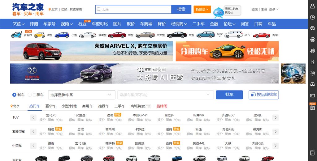Viewport: 317px width, 161px height.
Task: Click the blue mascot robot icon
Action: (x=218, y=12)
